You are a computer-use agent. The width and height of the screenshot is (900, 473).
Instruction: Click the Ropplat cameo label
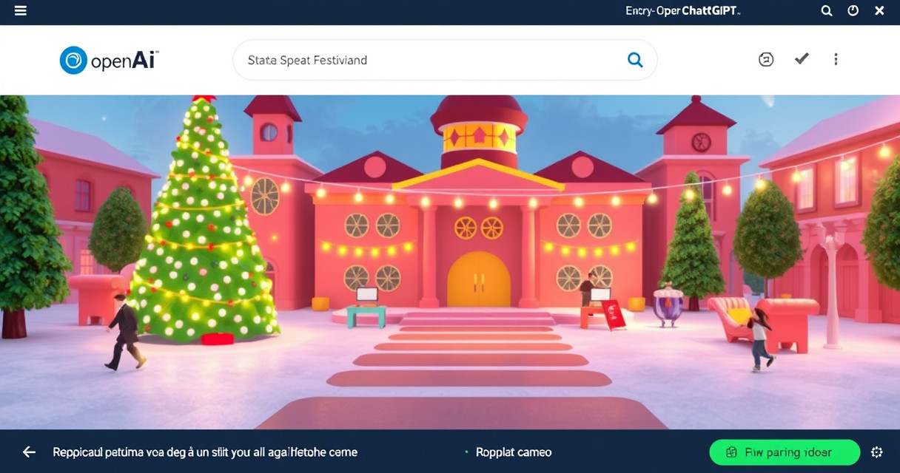click(513, 452)
